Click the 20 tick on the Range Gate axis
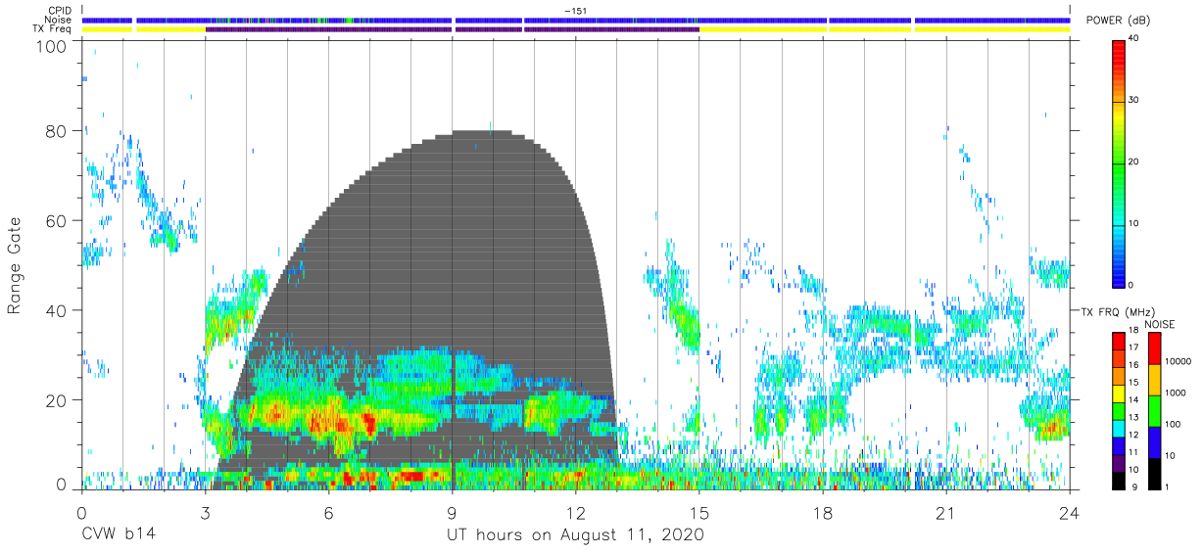Image resolution: width=1203 pixels, height=555 pixels. pyautogui.click(x=57, y=399)
